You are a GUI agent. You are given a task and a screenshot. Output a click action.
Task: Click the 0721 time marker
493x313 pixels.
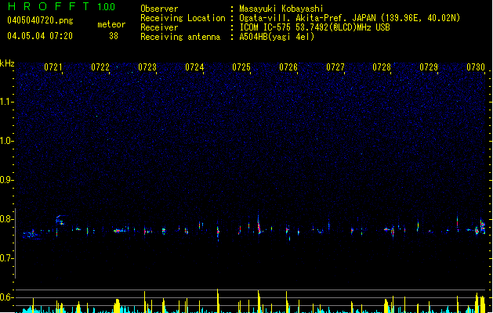53,67
